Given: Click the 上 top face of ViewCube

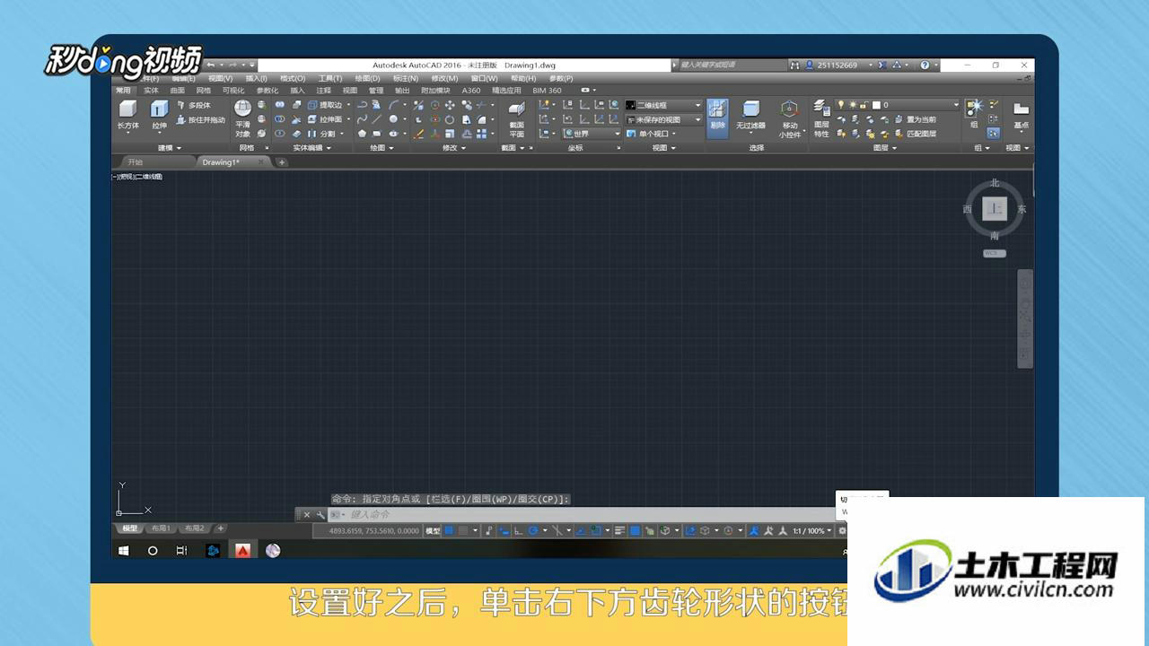Looking at the screenshot, I should 995,209.
